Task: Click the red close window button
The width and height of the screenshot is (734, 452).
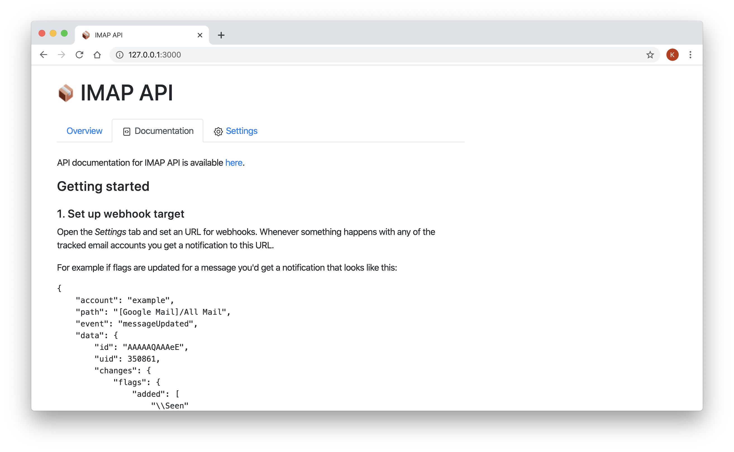Action: pyautogui.click(x=42, y=33)
